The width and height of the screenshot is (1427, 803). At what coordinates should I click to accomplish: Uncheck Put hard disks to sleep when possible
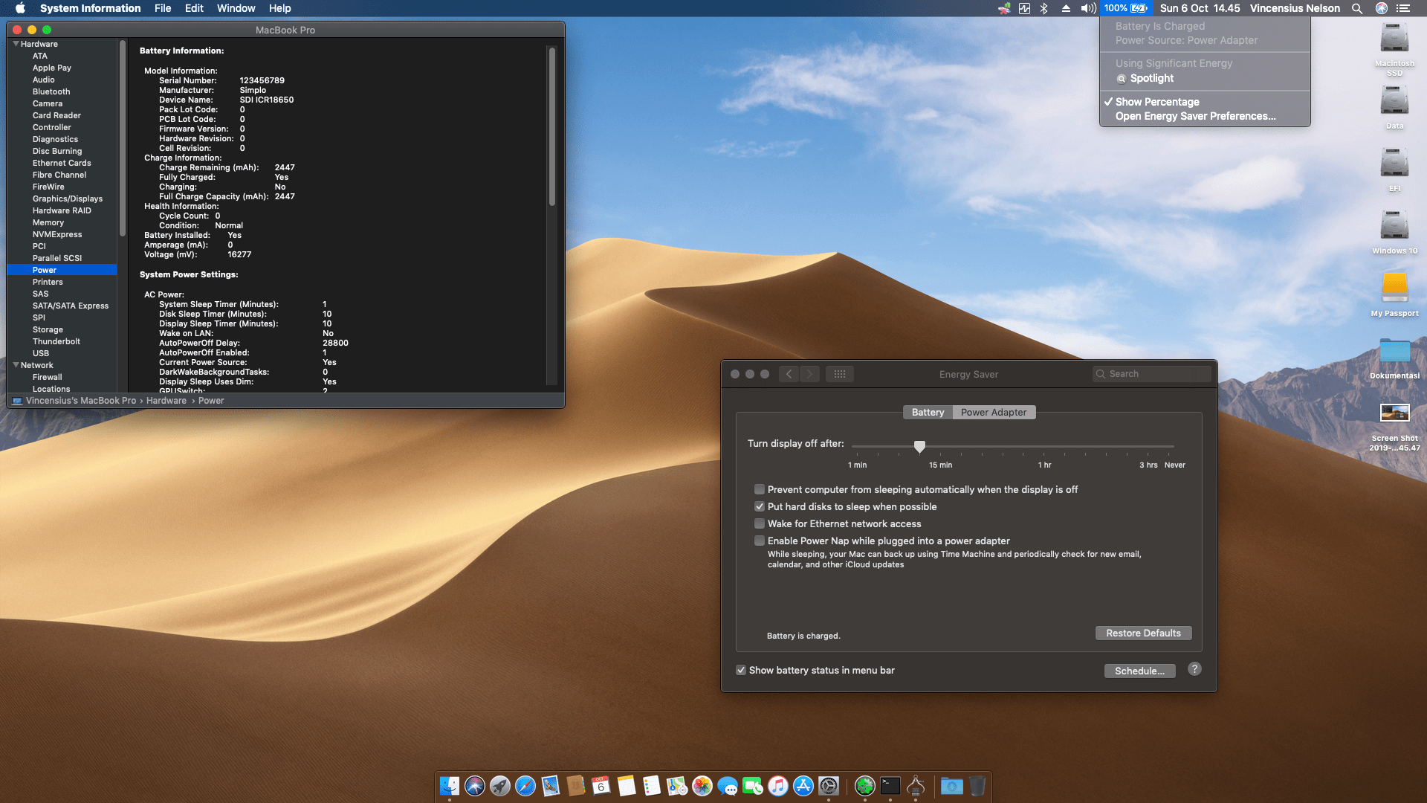tap(760, 506)
